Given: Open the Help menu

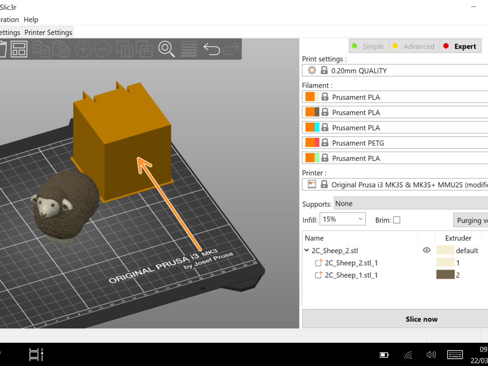Looking at the screenshot, I should 31,19.
